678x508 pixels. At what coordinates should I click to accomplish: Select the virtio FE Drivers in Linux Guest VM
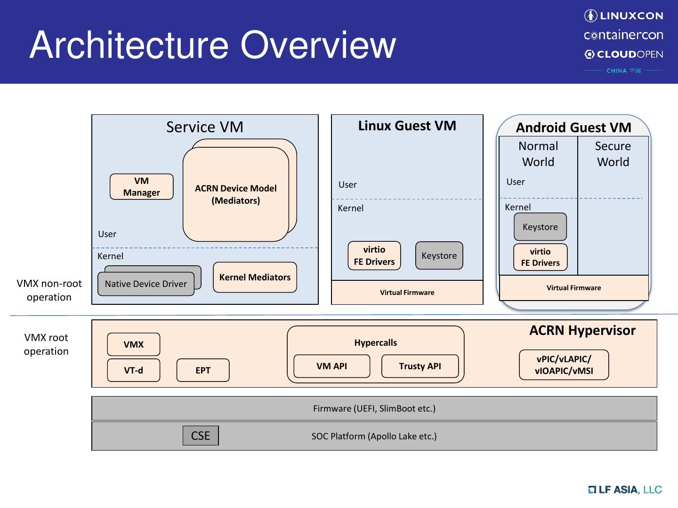[x=374, y=255]
